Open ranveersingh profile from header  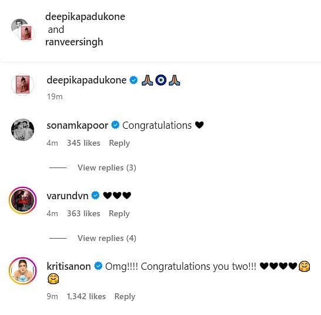point(74,42)
